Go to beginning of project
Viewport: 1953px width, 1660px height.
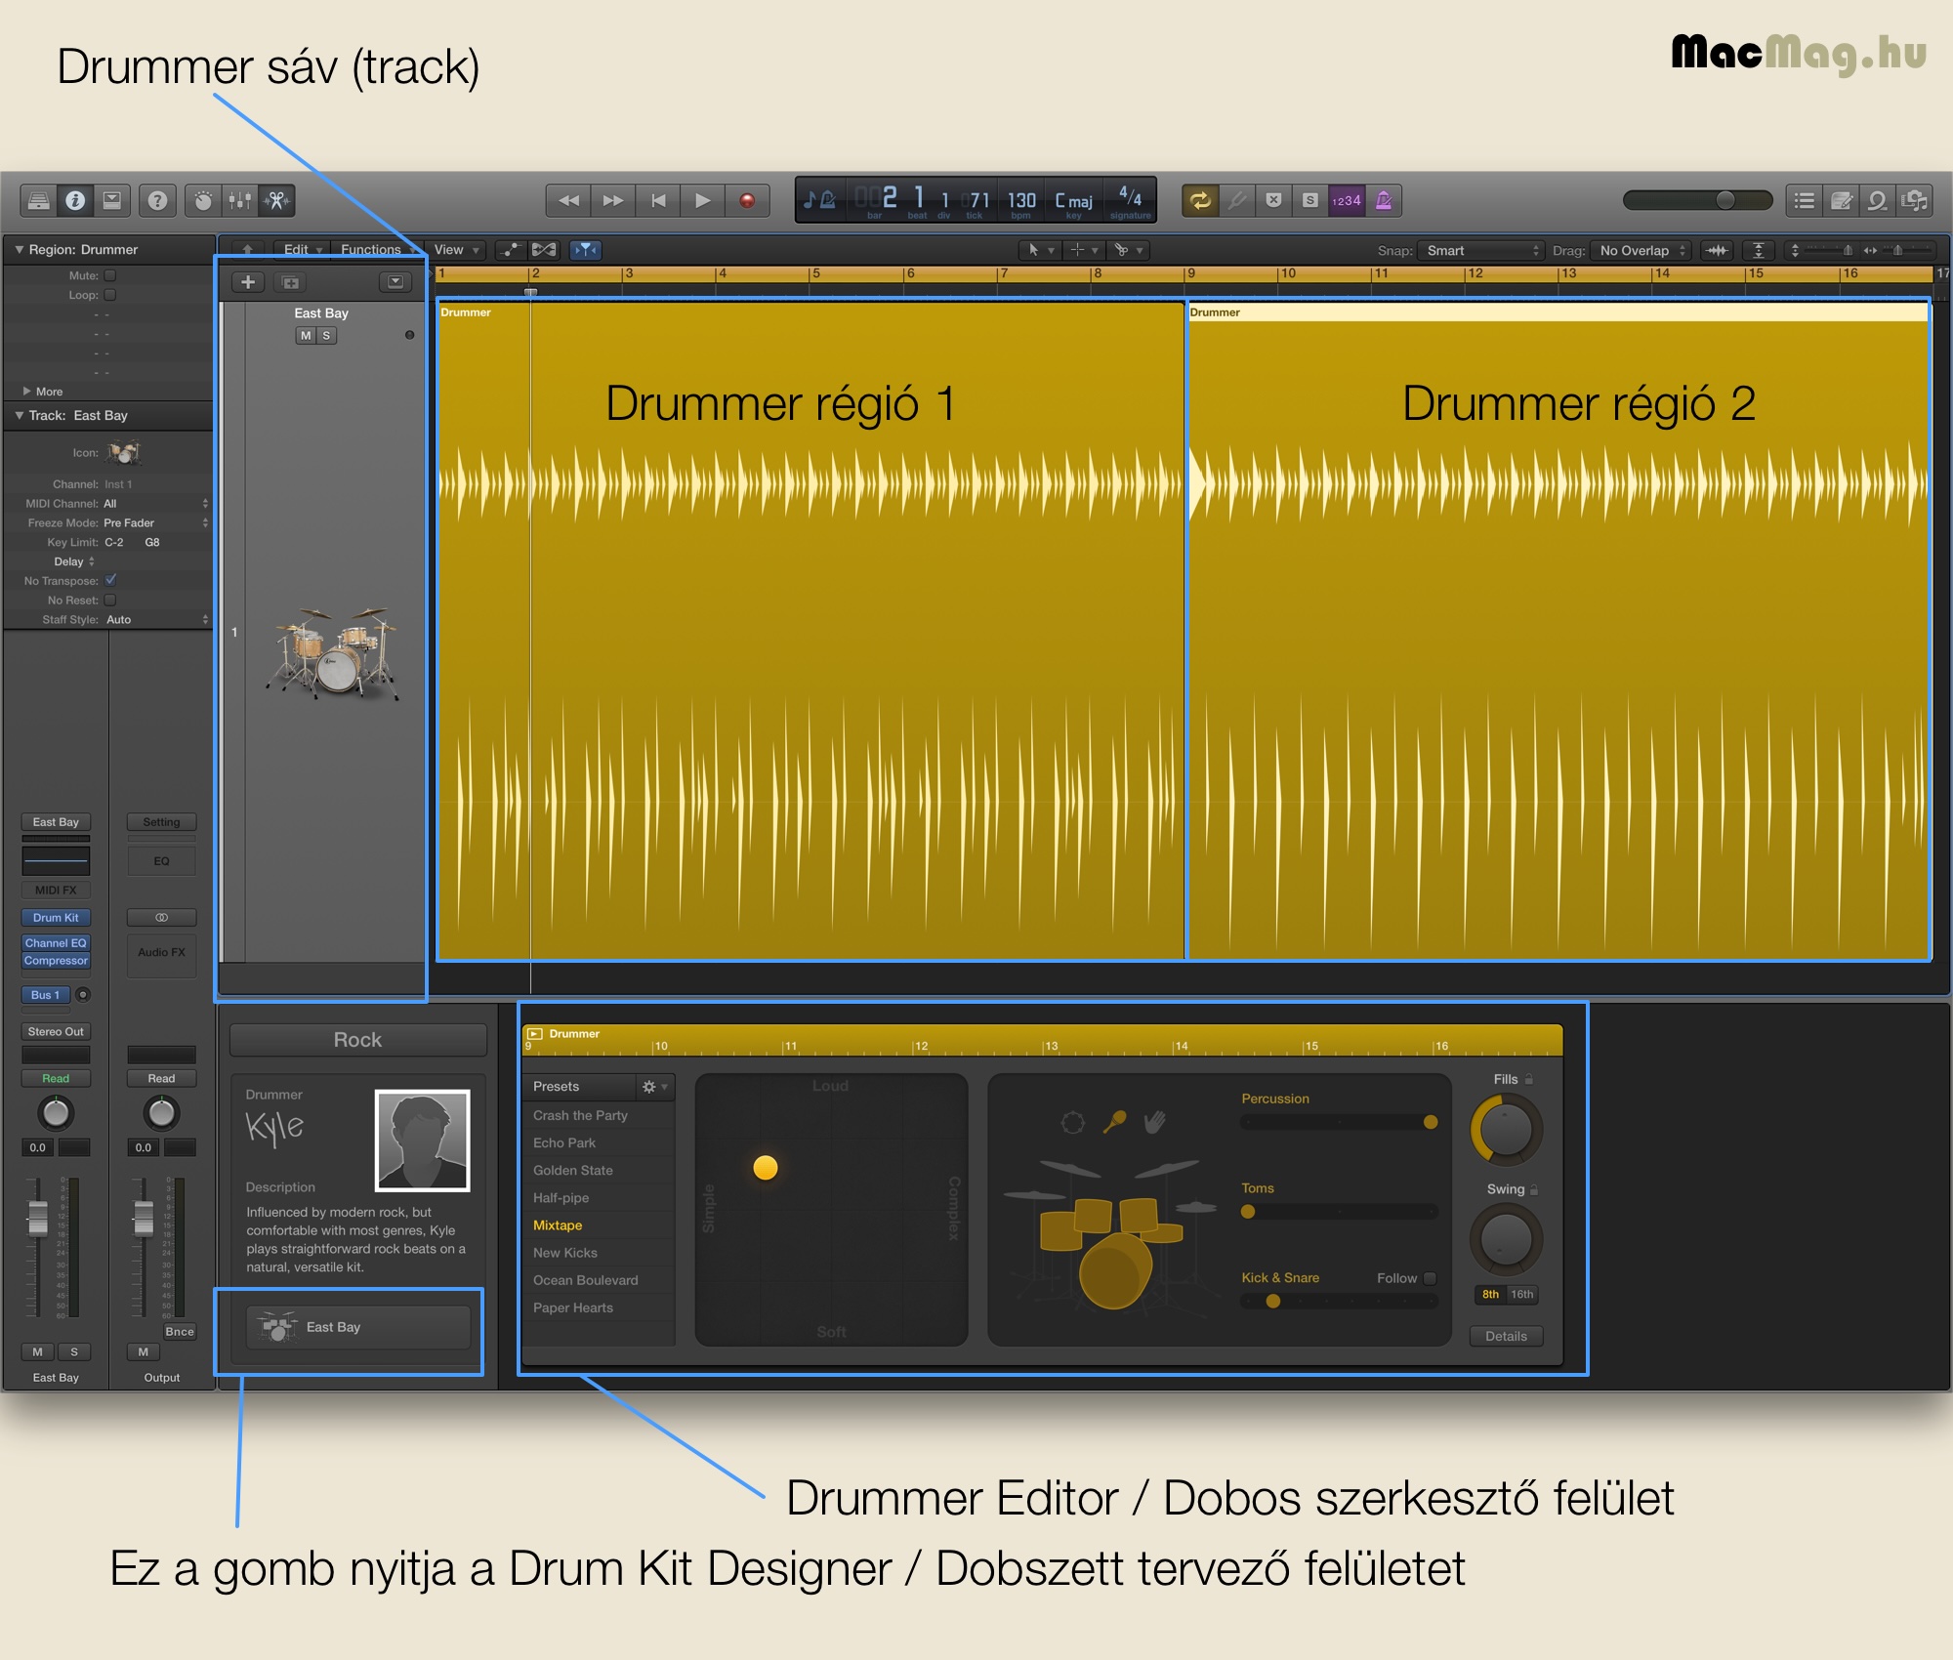(658, 200)
